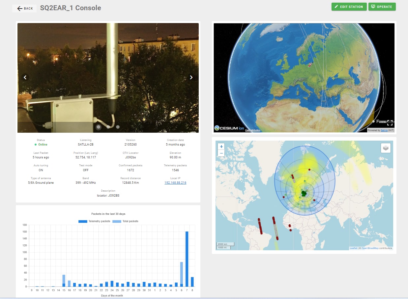Open the map layers selector

tap(386, 148)
